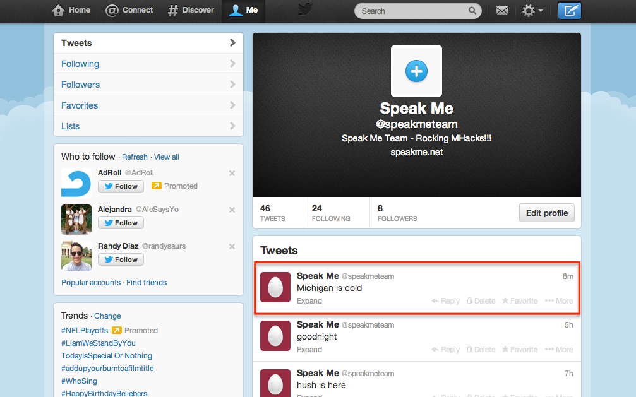Click the egg avatar on 'Michigan is cold' tweet
Viewport: 636px width, 397px height.
[x=275, y=287]
